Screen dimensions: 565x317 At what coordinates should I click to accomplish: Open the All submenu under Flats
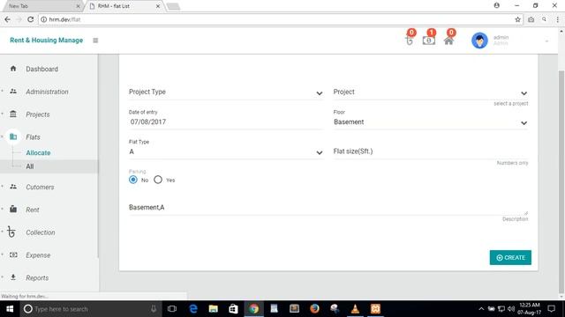point(30,166)
